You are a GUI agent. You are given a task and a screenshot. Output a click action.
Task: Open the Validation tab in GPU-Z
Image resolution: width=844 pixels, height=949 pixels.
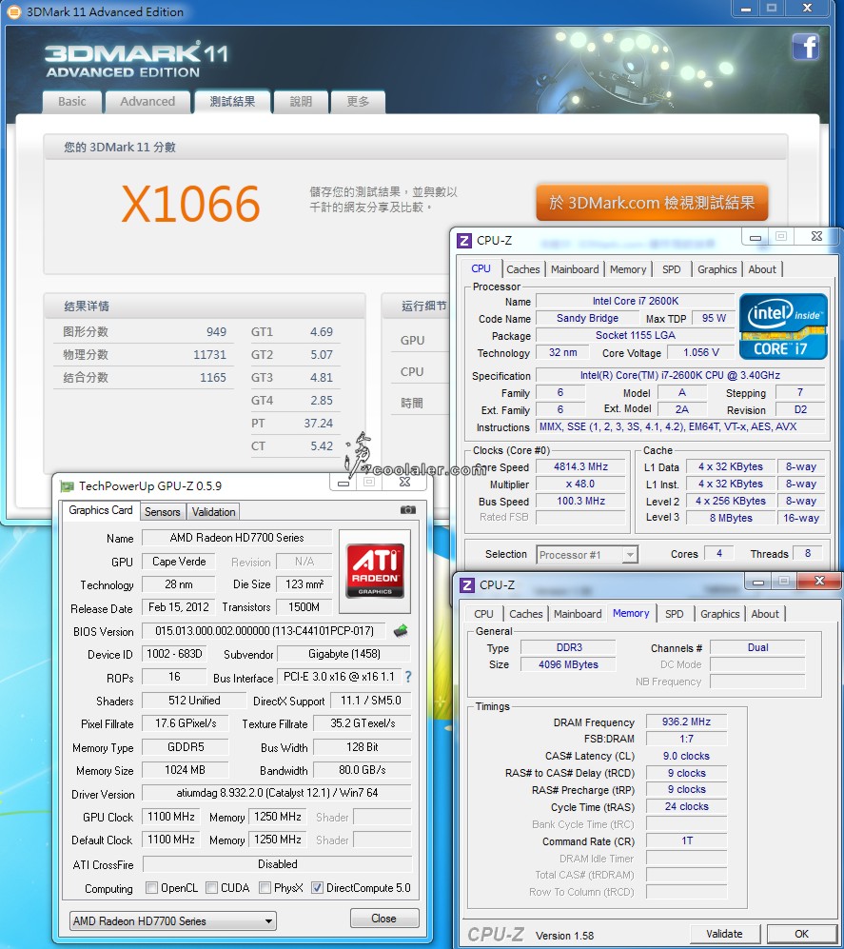tap(213, 512)
